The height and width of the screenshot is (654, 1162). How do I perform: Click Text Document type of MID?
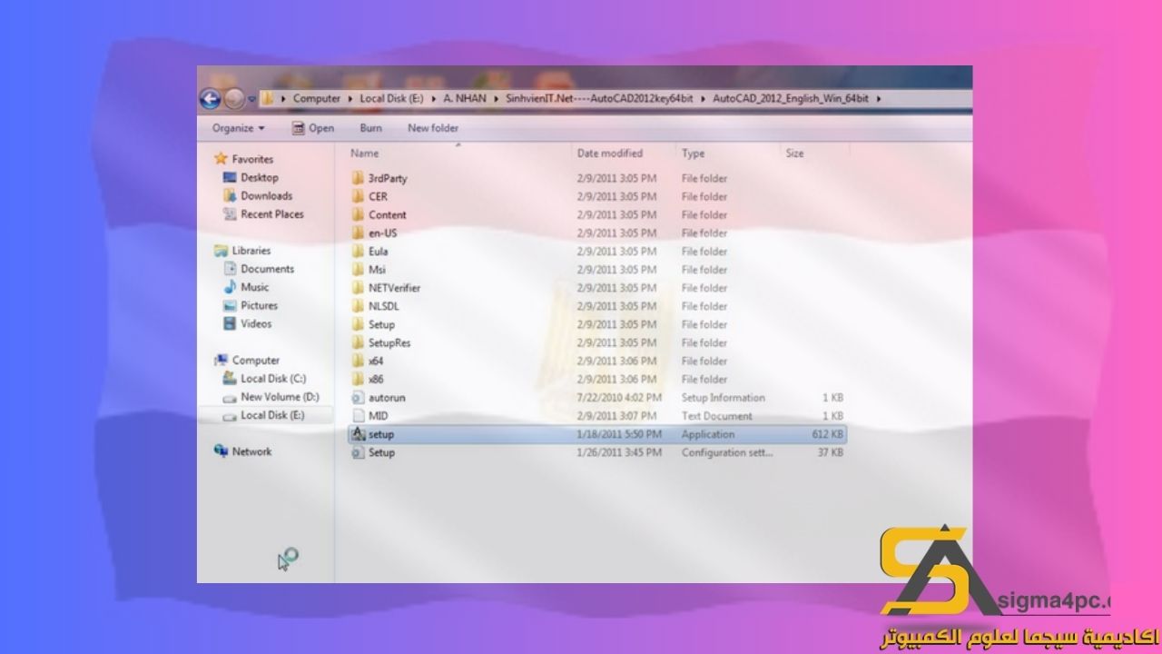[x=717, y=416]
